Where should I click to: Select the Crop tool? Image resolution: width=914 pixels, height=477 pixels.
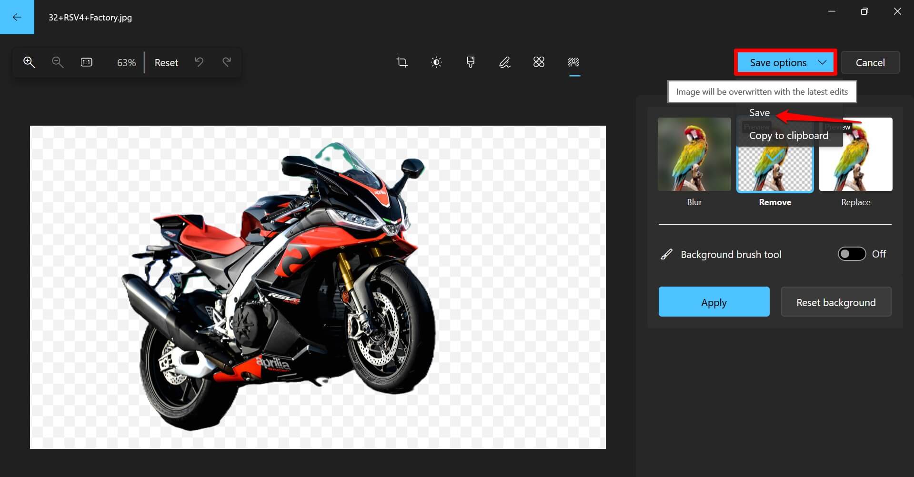pyautogui.click(x=402, y=62)
